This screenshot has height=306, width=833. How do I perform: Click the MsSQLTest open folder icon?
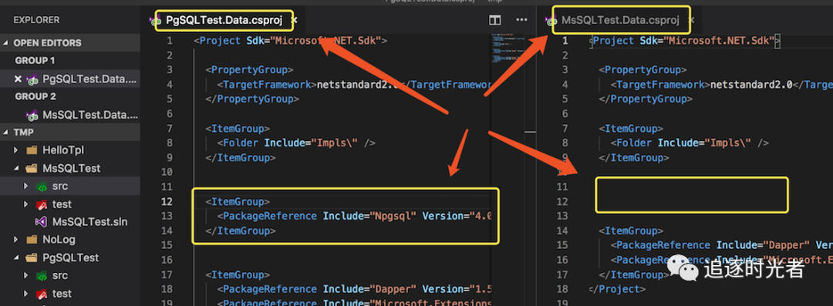[32, 168]
